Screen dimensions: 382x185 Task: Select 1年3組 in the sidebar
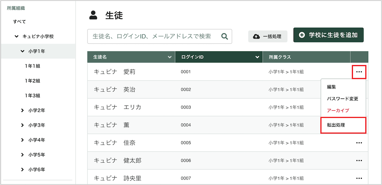(32, 95)
